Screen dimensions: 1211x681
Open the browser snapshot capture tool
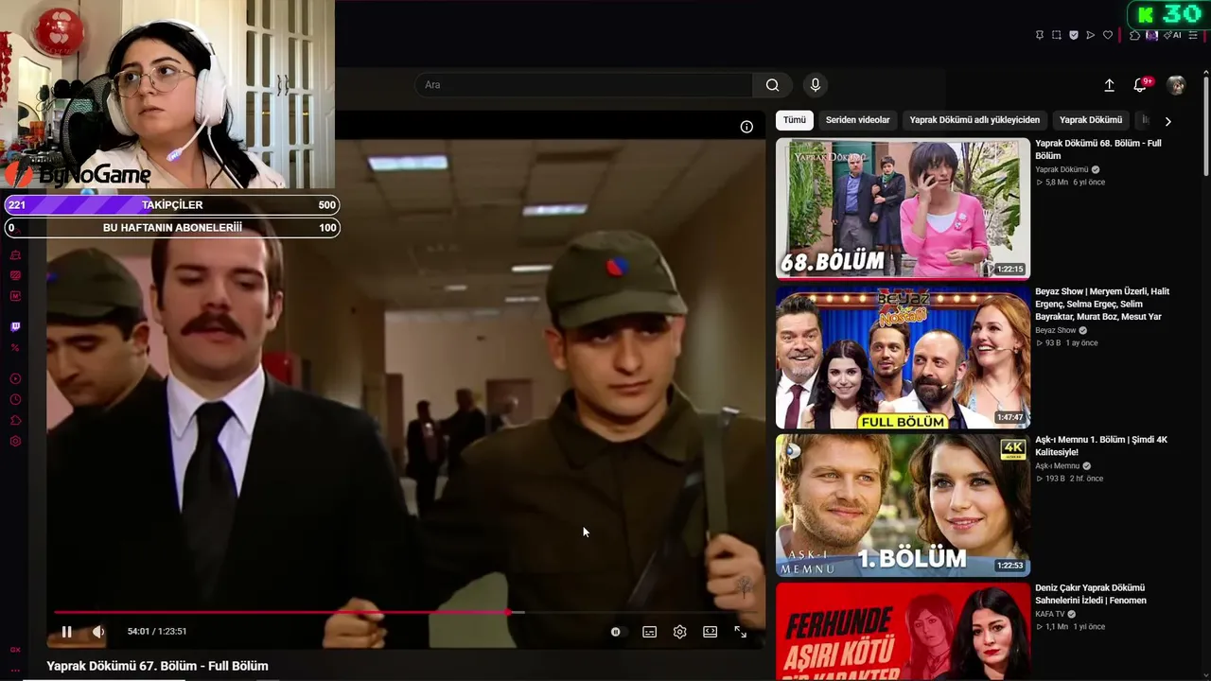tap(1056, 35)
